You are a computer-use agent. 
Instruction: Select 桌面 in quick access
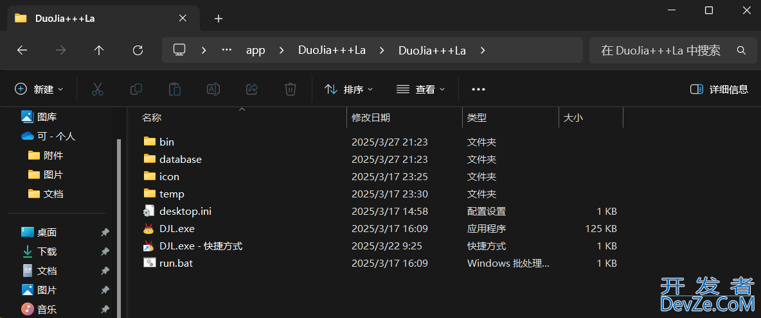tap(47, 232)
